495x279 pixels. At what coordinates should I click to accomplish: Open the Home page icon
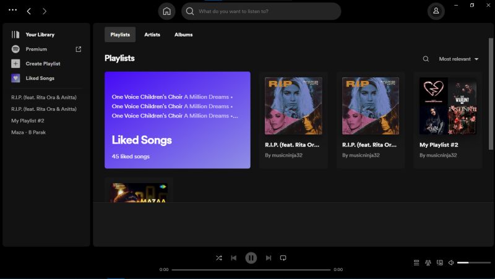(166, 11)
